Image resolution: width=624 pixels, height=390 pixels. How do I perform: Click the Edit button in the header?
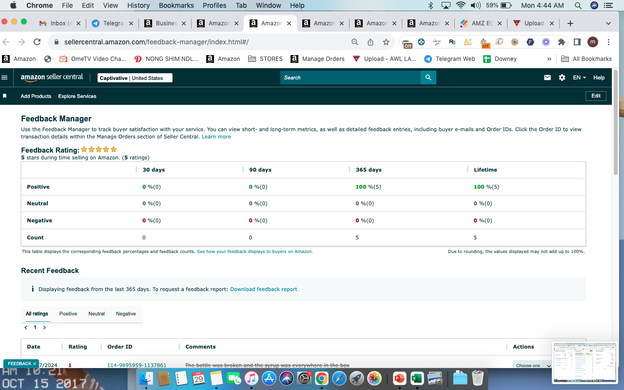pyautogui.click(x=596, y=96)
